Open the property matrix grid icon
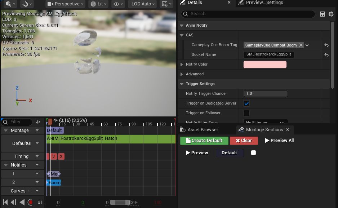338x208 pixels. coord(323,14)
